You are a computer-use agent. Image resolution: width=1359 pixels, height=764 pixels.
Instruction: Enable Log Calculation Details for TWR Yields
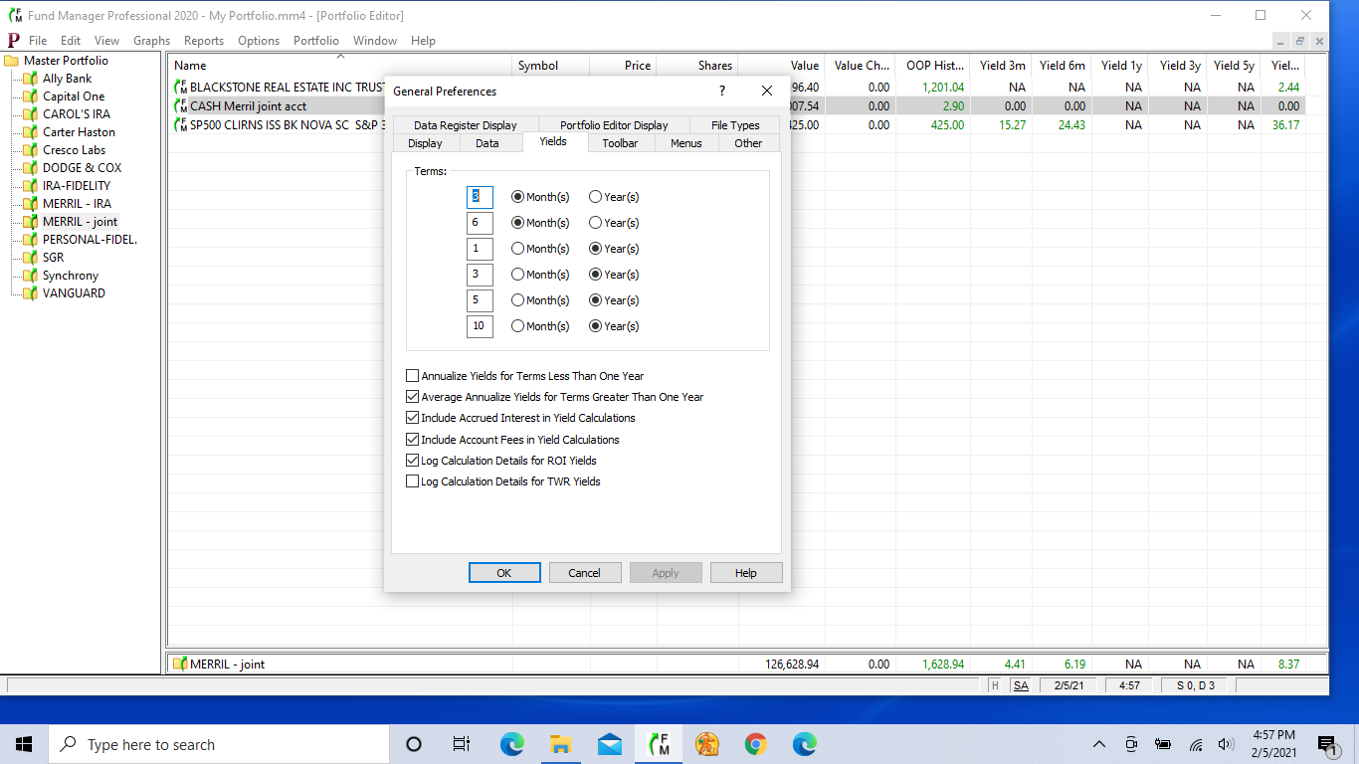point(413,481)
